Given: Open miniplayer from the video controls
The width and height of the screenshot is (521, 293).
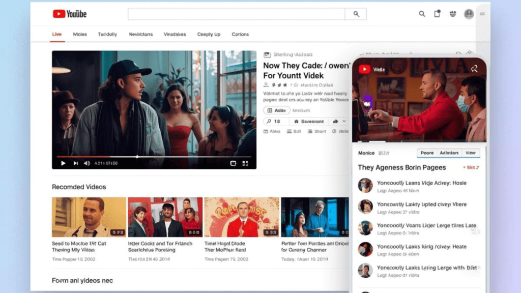Looking at the screenshot, I should [233, 163].
